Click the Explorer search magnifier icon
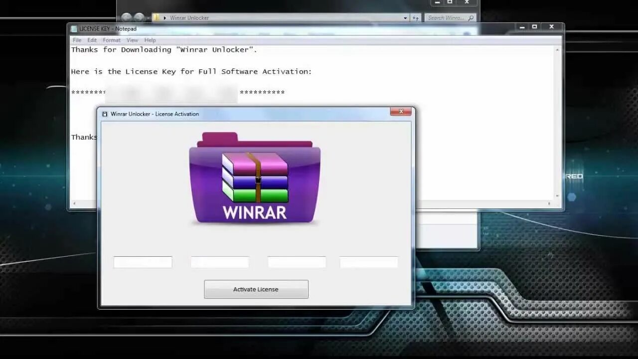 [471, 18]
